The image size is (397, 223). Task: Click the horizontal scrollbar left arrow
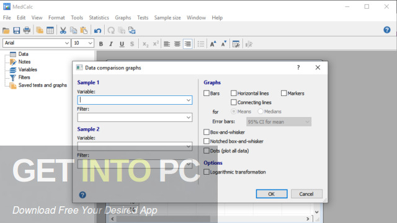(x=113, y=219)
